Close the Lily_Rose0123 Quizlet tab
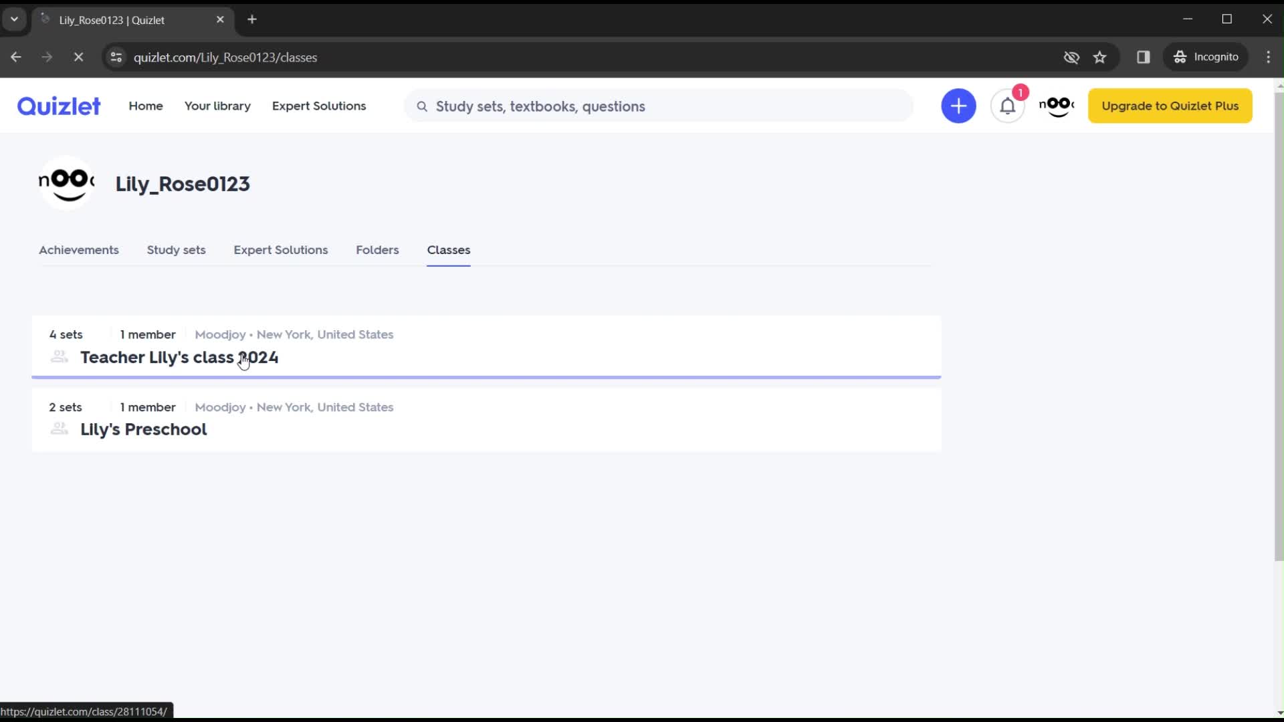 point(220,19)
